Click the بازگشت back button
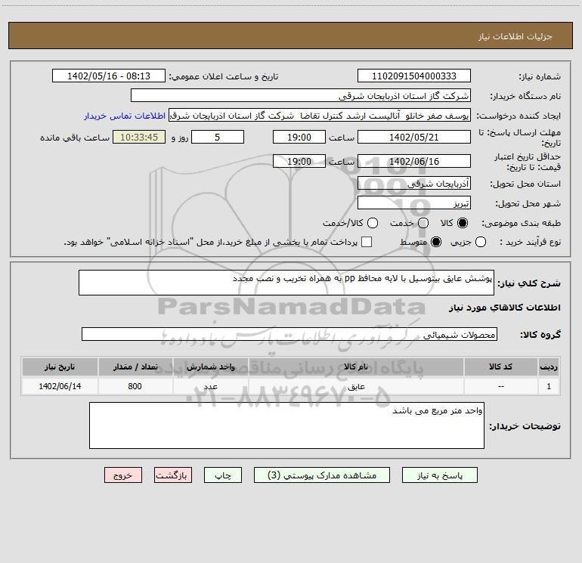This screenshot has height=563, width=582. click(x=173, y=475)
